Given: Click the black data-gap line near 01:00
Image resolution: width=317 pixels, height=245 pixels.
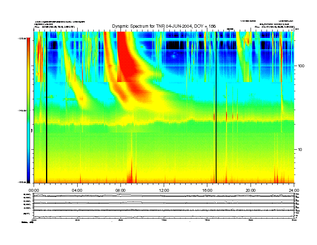Looking at the screenshot, I should point(46,107).
